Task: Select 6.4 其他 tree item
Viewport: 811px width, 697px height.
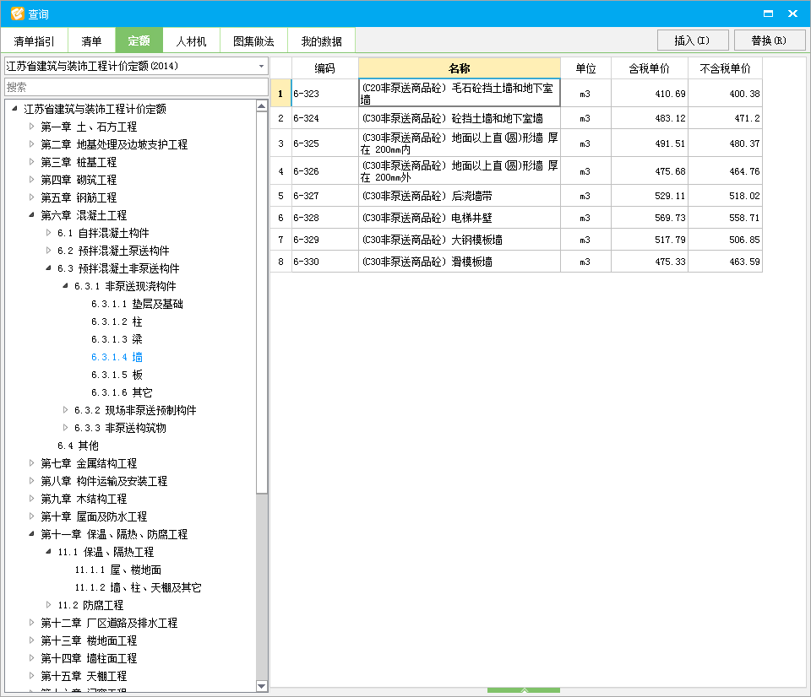Action: (x=78, y=446)
